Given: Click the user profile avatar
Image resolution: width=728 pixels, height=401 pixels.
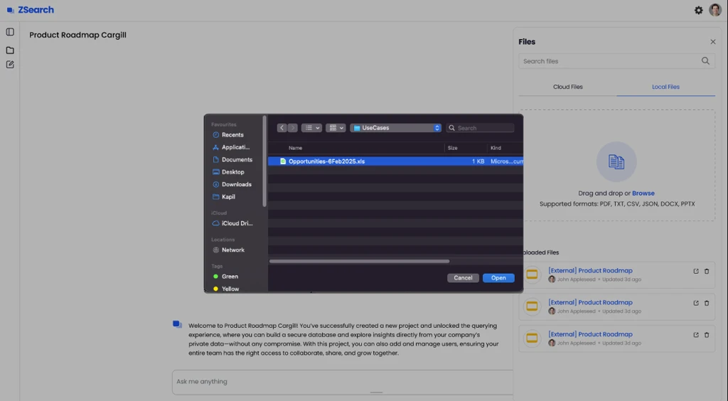Looking at the screenshot, I should pos(714,10).
